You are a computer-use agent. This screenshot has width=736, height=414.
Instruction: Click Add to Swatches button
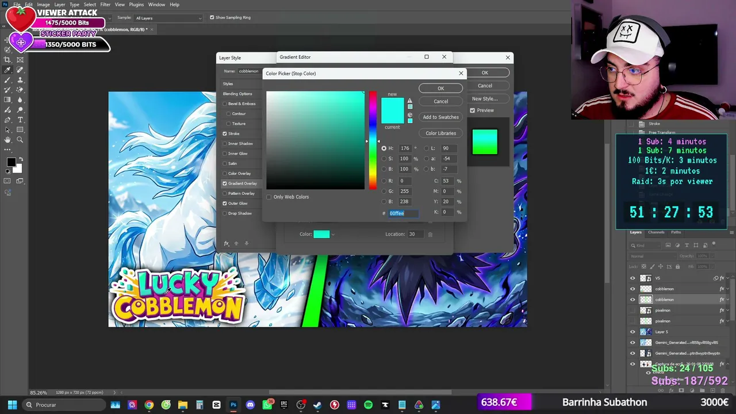440,117
